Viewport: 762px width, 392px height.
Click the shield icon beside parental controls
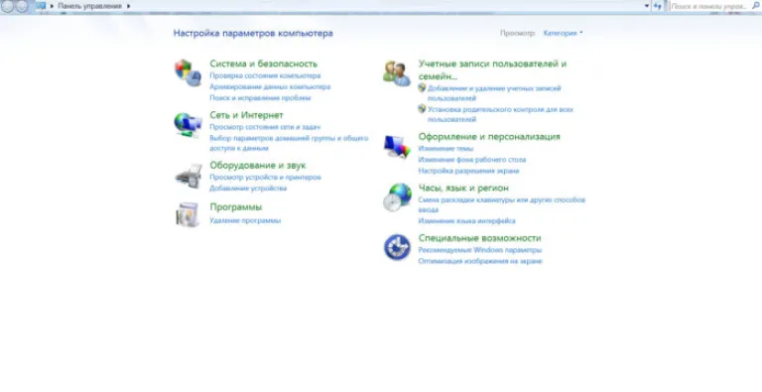422,109
